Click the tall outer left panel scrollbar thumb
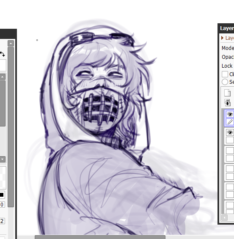This screenshot has width=234, height=239. pyautogui.click(x=11, y=127)
